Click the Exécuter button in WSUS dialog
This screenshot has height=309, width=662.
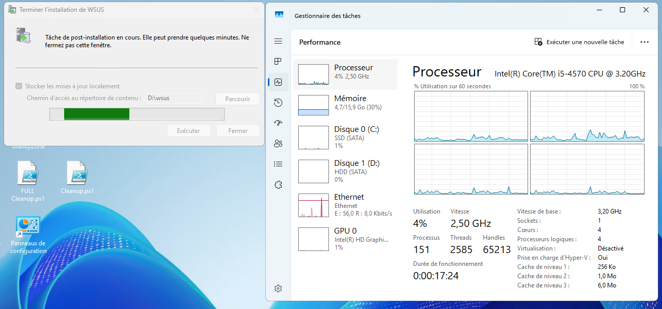[188, 131]
